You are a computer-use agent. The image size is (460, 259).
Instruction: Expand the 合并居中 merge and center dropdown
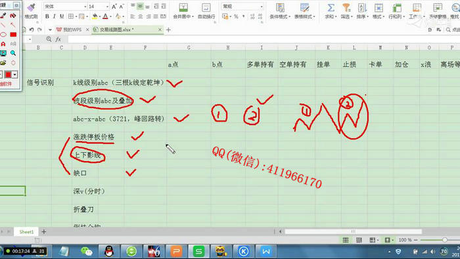[x=193, y=16]
